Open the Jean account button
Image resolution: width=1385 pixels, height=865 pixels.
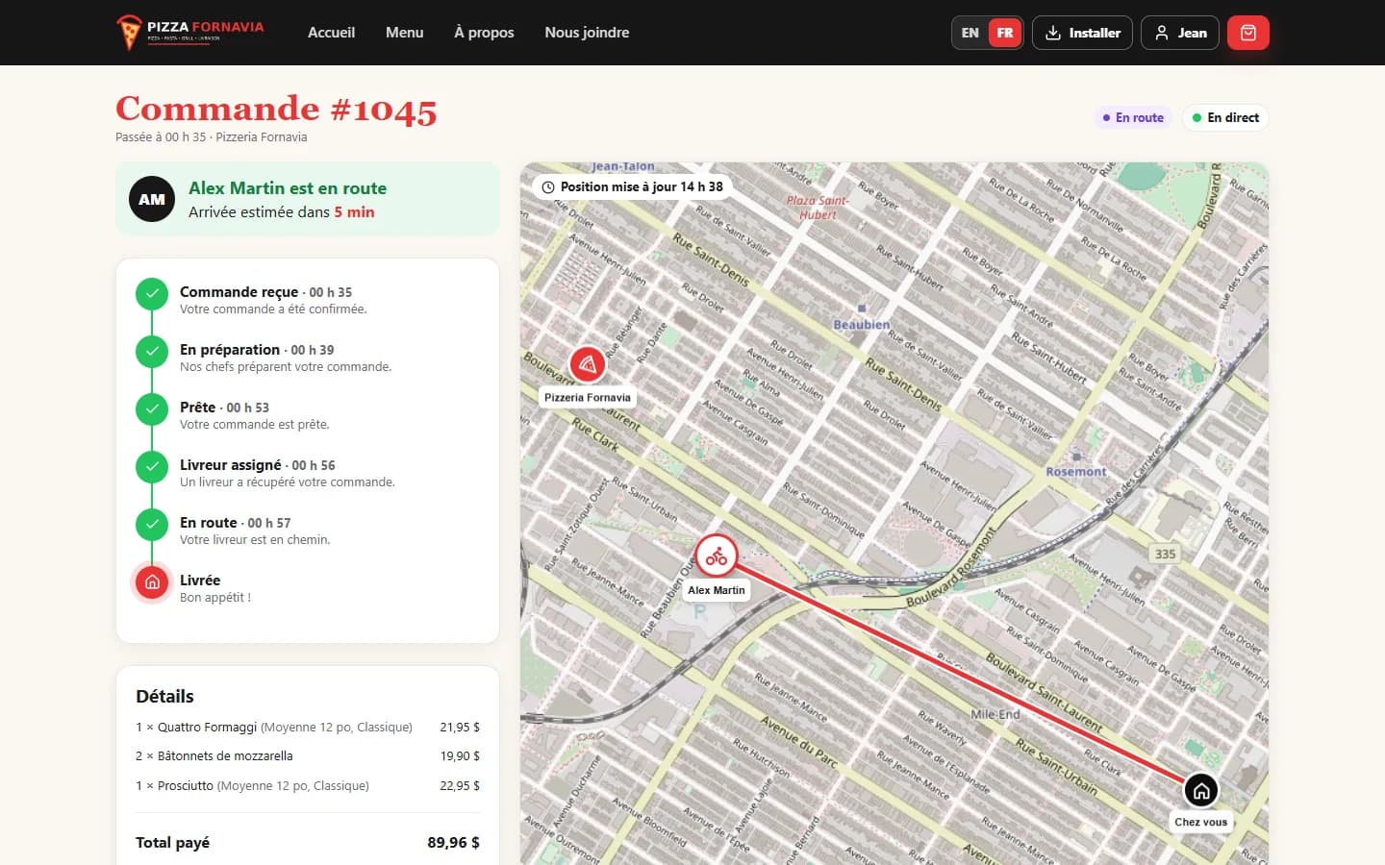[1180, 33]
